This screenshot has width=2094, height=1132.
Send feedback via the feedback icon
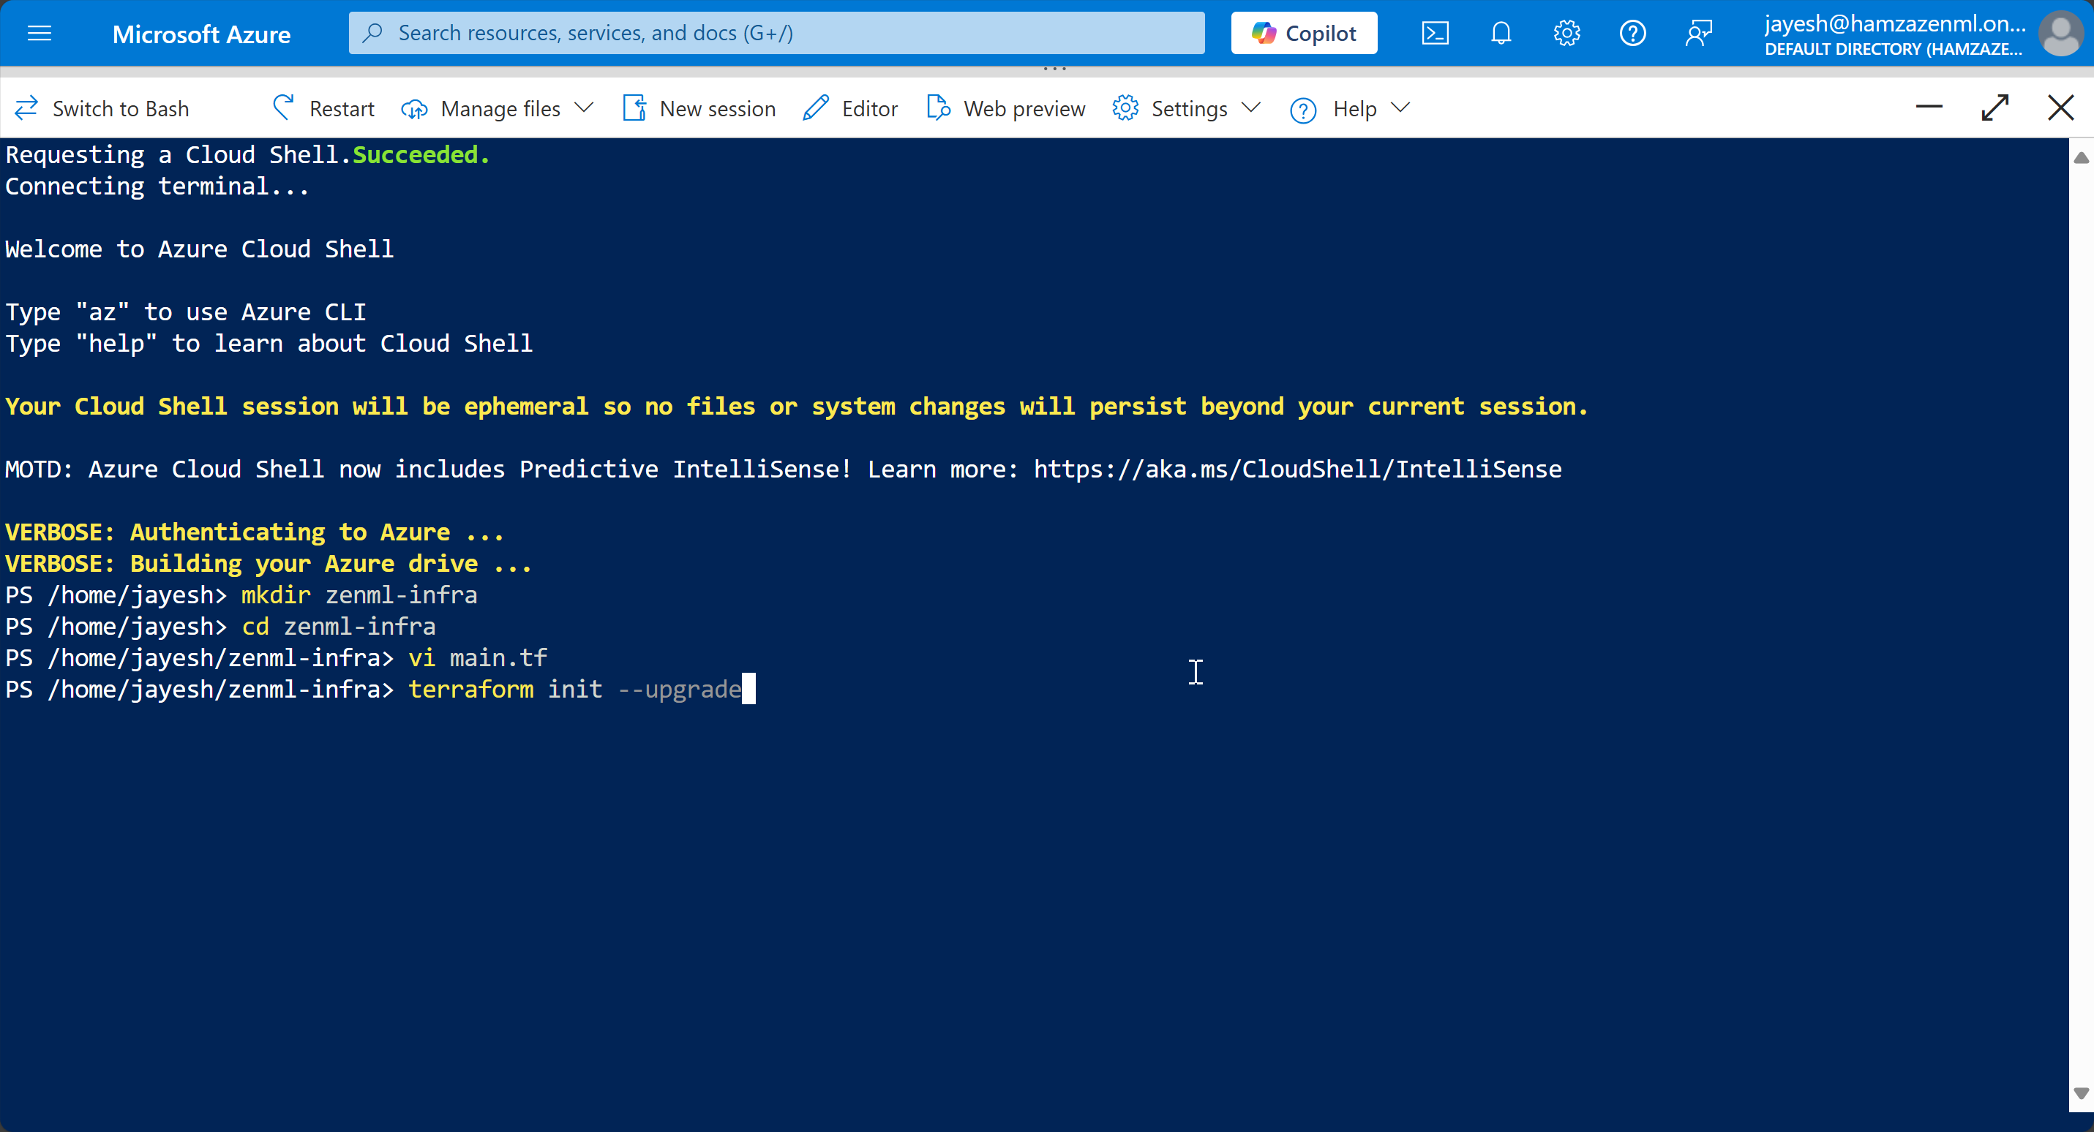point(1699,32)
